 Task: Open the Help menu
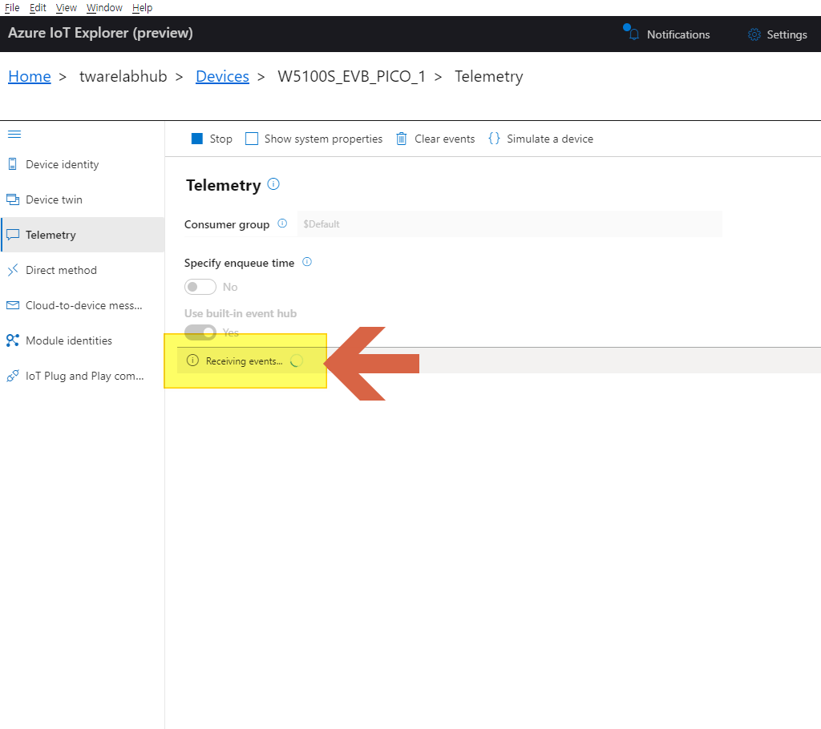click(x=142, y=8)
